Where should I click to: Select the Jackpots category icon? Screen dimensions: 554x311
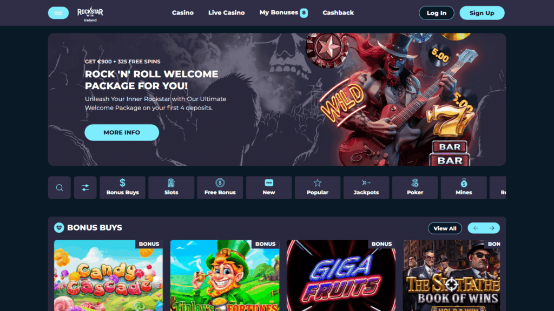366,187
